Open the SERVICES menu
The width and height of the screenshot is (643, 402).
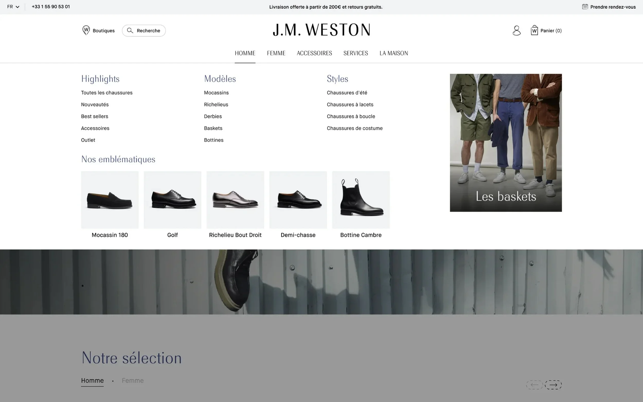[355, 53]
